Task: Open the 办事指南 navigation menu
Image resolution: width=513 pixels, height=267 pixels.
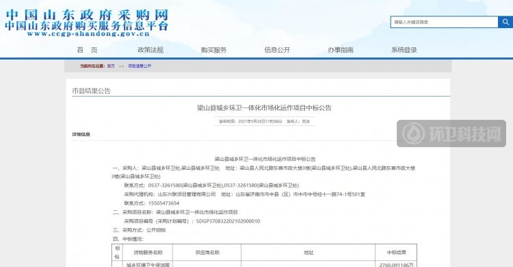Action: click(341, 50)
